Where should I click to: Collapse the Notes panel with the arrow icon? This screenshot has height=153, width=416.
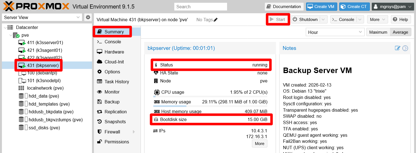click(405, 48)
